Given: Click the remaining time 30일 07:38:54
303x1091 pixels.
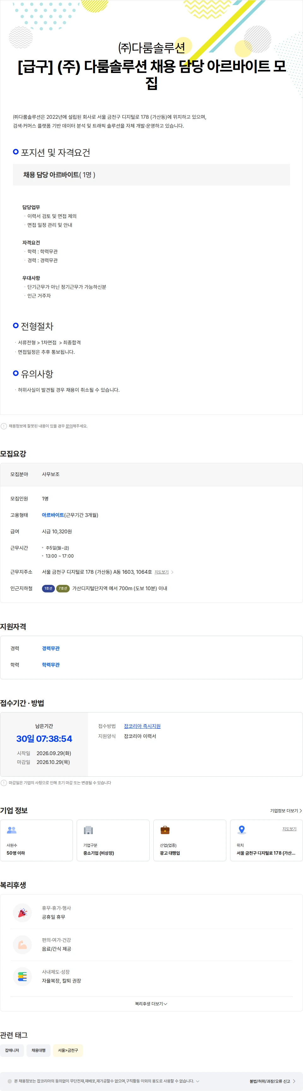Looking at the screenshot, I should click(x=44, y=739).
